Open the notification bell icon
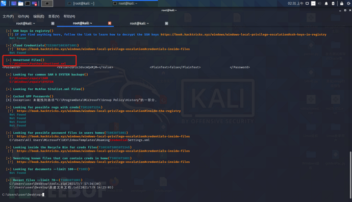The width and height of the screenshot is (352, 202). [326, 4]
